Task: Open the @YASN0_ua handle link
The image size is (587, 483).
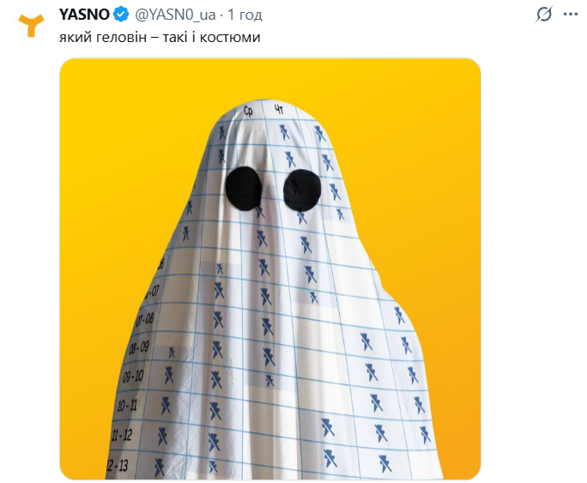Action: (x=175, y=15)
